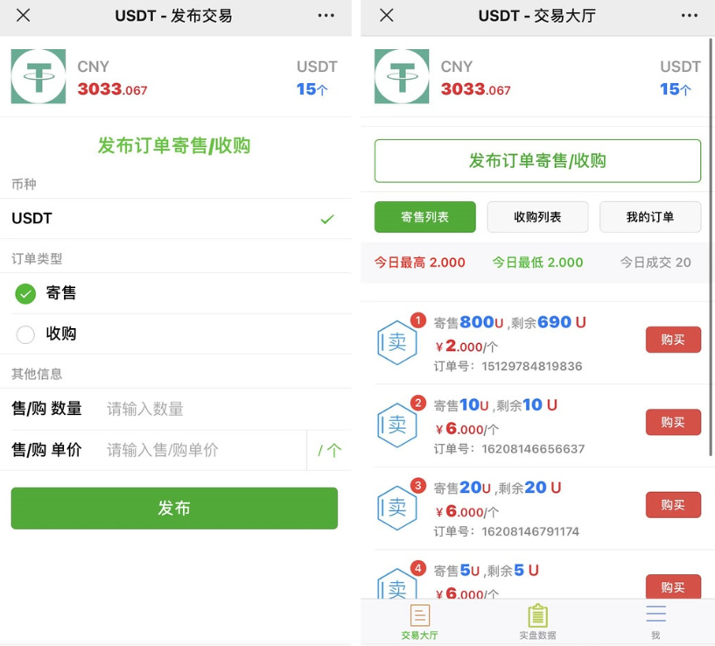Close the USDT 发布交易 page with X
715x646 pixels.
(24, 16)
